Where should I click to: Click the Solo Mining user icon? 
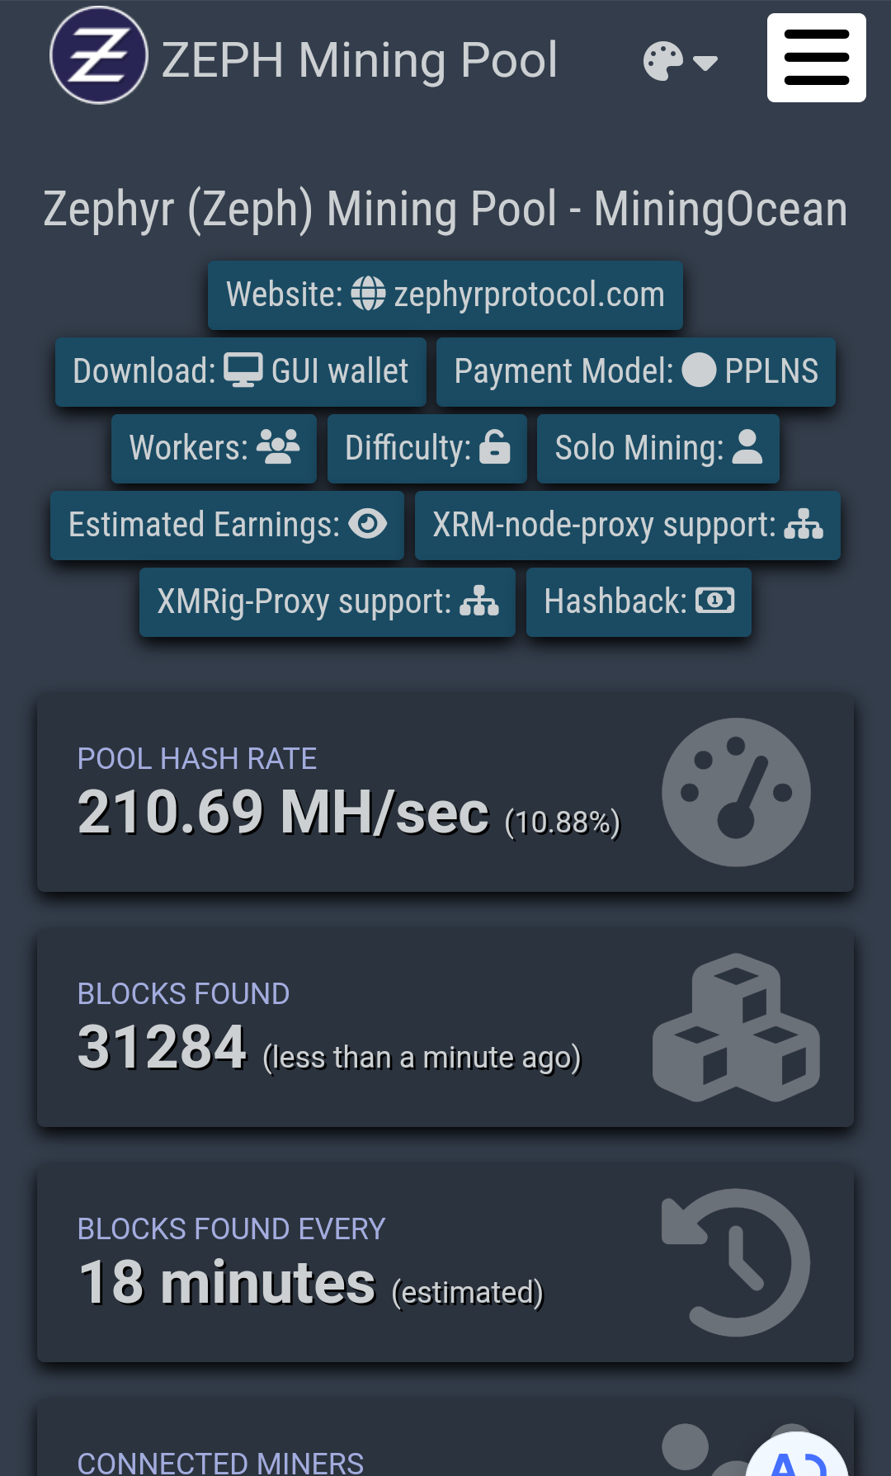pos(747,447)
